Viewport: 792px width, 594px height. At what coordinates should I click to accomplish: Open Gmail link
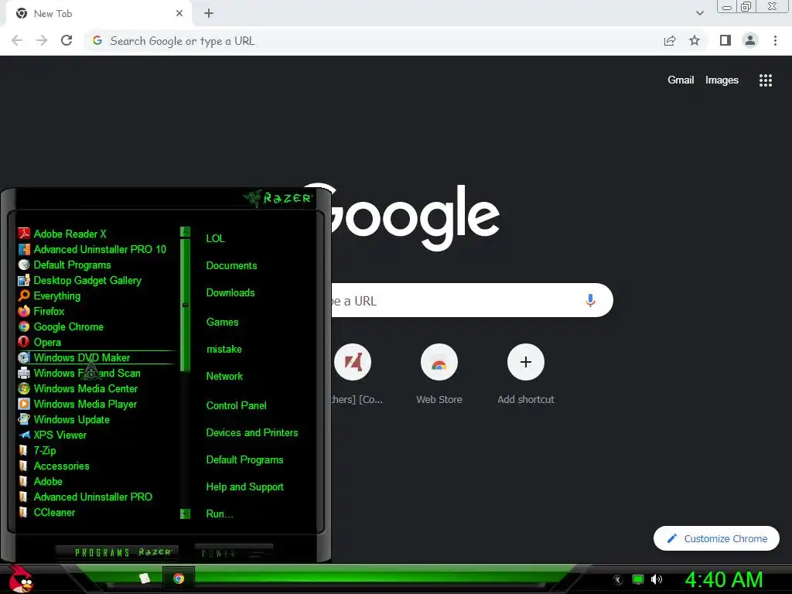point(681,80)
